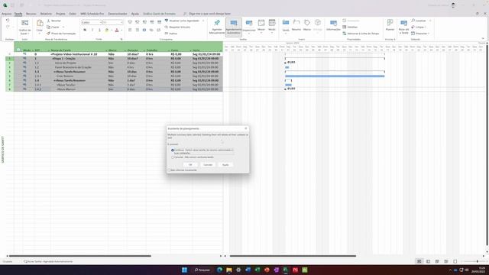Switch to the Tarefa ribbon tab
Viewport: 489px width, 275px height.
pyautogui.click(x=18, y=14)
